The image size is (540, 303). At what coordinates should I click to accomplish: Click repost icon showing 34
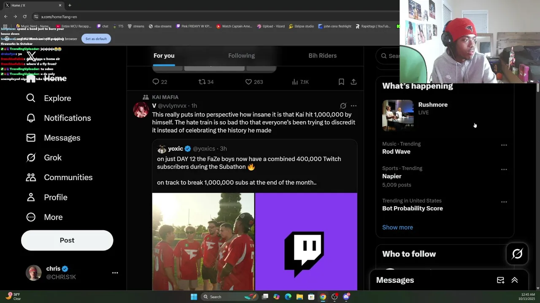[x=202, y=82]
